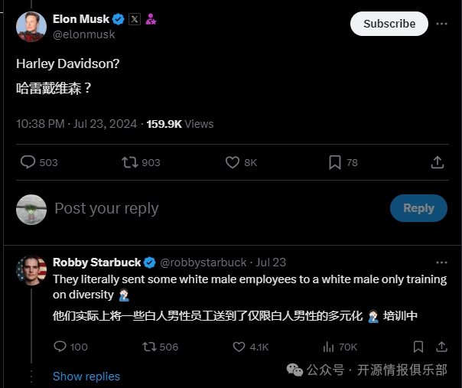
Task: Share Elon Musk's post
Action: pyautogui.click(x=438, y=162)
